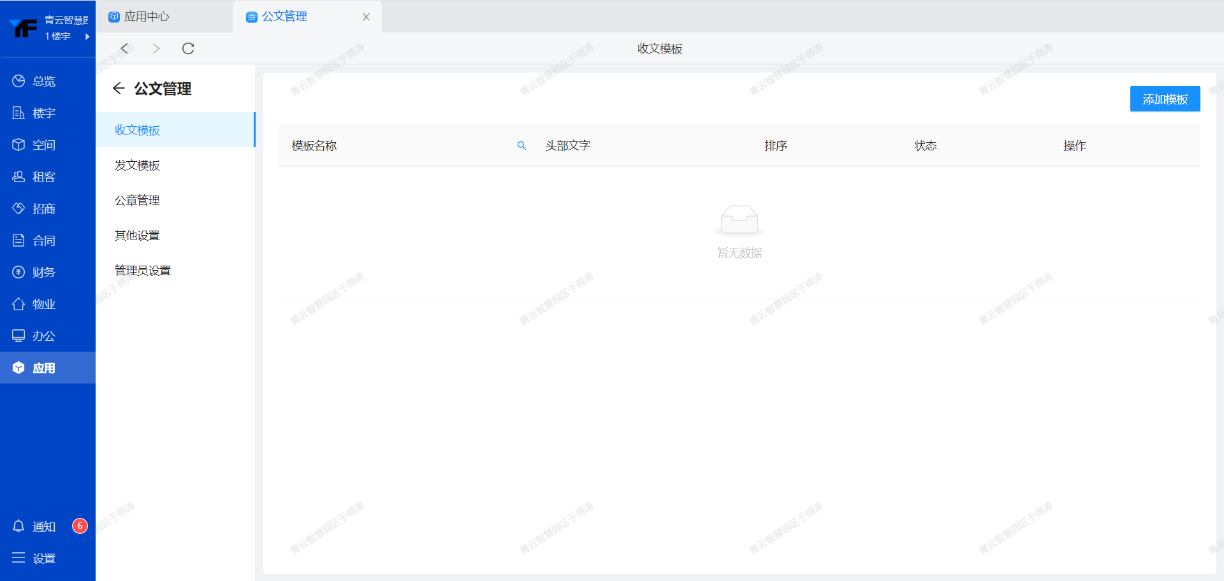This screenshot has width=1224, height=581.
Task: Open 财务 finance section in sidebar
Action: pyautogui.click(x=43, y=272)
